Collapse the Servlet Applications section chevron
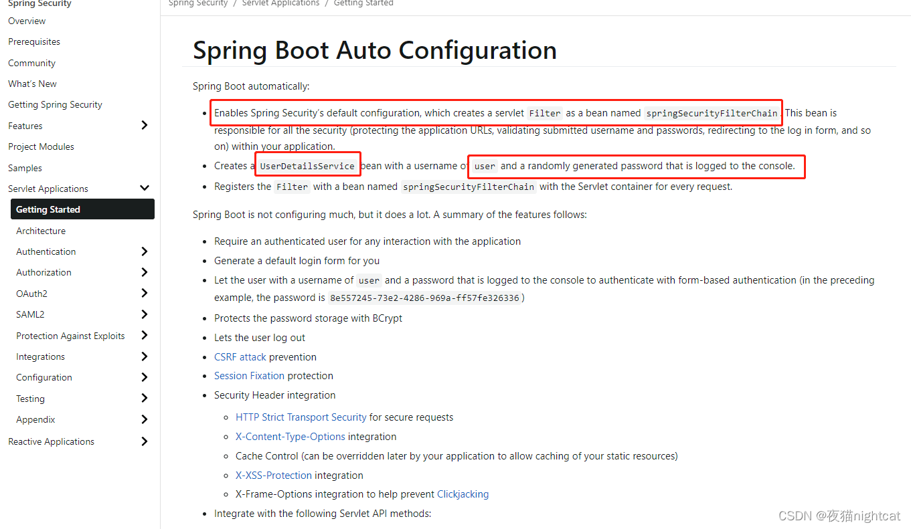 (x=145, y=189)
